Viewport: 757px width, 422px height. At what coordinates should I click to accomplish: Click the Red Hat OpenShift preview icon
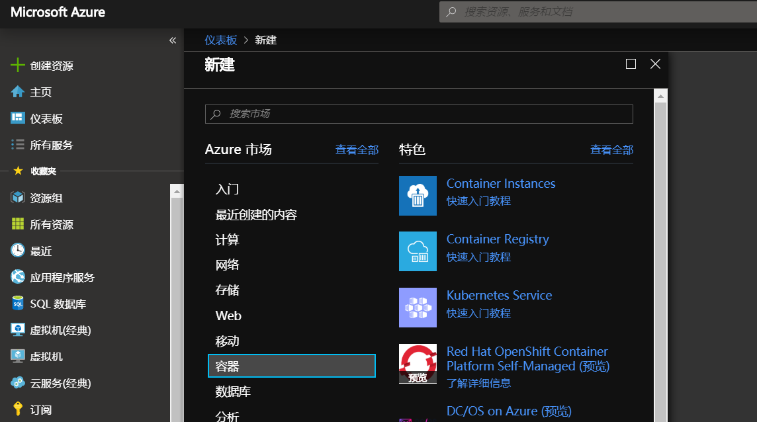pos(418,364)
